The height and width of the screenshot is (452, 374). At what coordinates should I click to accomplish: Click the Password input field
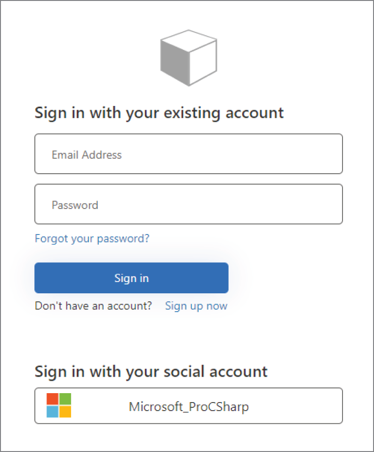pyautogui.click(x=188, y=204)
